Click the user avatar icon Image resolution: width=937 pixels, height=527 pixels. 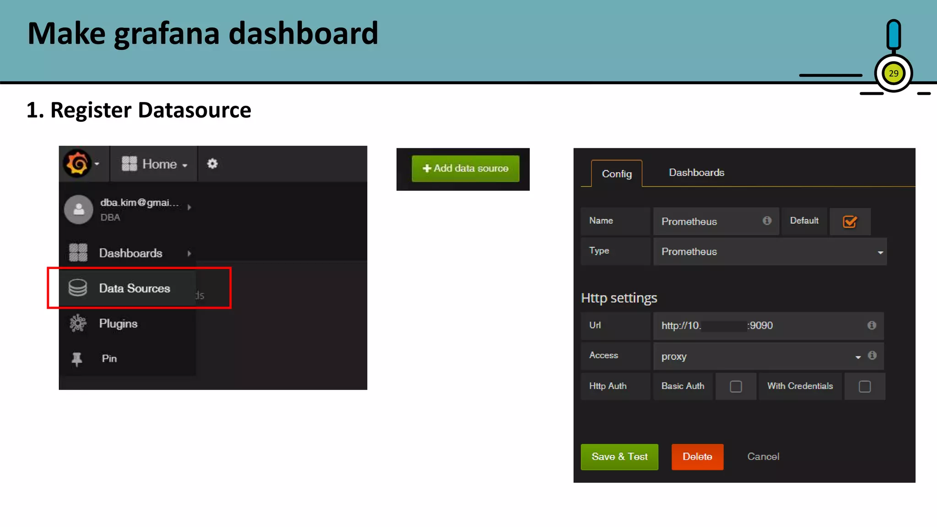tap(79, 210)
